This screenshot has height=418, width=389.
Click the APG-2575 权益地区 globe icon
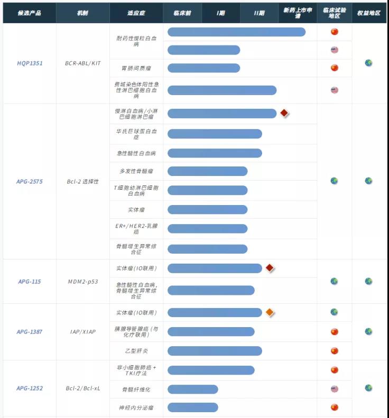click(x=368, y=181)
